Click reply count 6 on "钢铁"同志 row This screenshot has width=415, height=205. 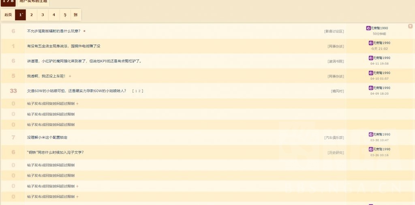click(x=13, y=152)
